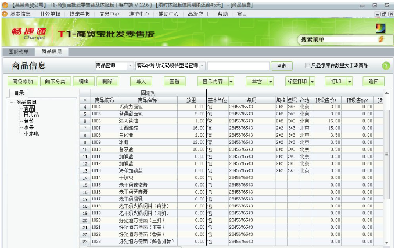Open the 维护中心 menu

coord(139,14)
